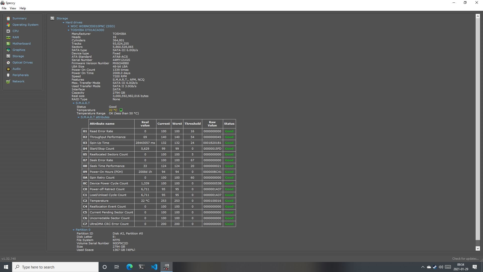The image size is (483, 272).
Task: Click the scrollbar down arrow
Action: [x=478, y=248]
